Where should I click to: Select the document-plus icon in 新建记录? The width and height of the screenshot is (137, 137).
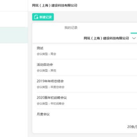36,17
